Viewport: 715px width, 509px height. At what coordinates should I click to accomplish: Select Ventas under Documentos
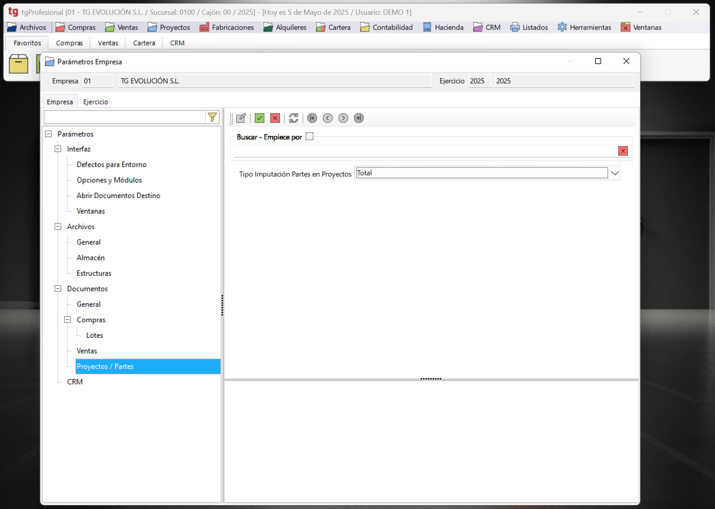pos(87,351)
